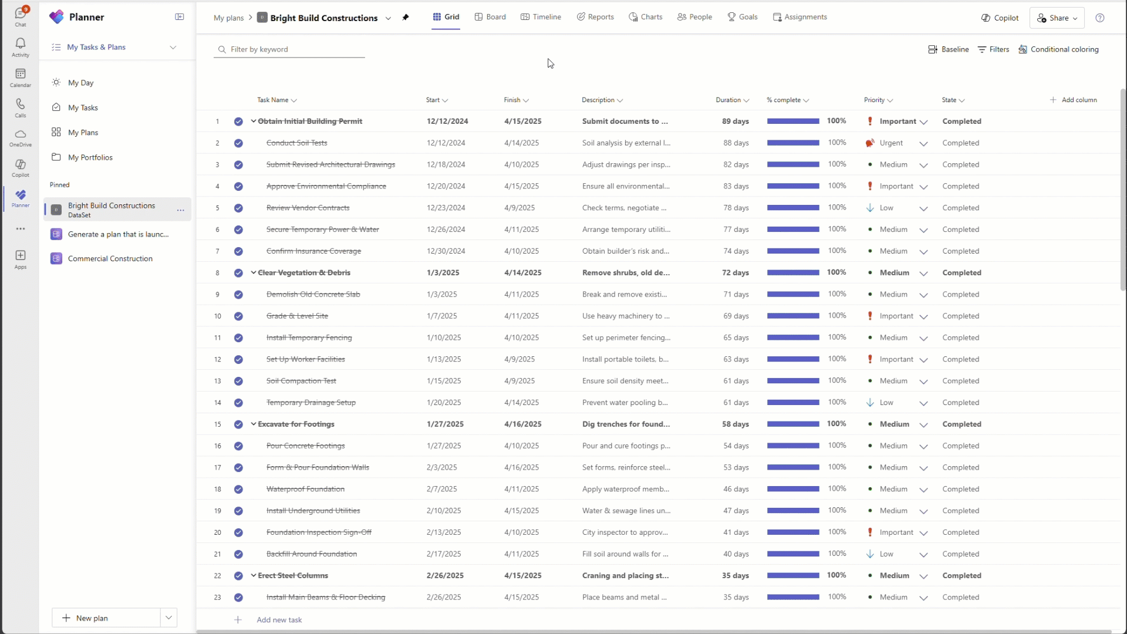This screenshot has width=1127, height=634.
Task: Open Conditional coloring options
Action: (x=1058, y=49)
